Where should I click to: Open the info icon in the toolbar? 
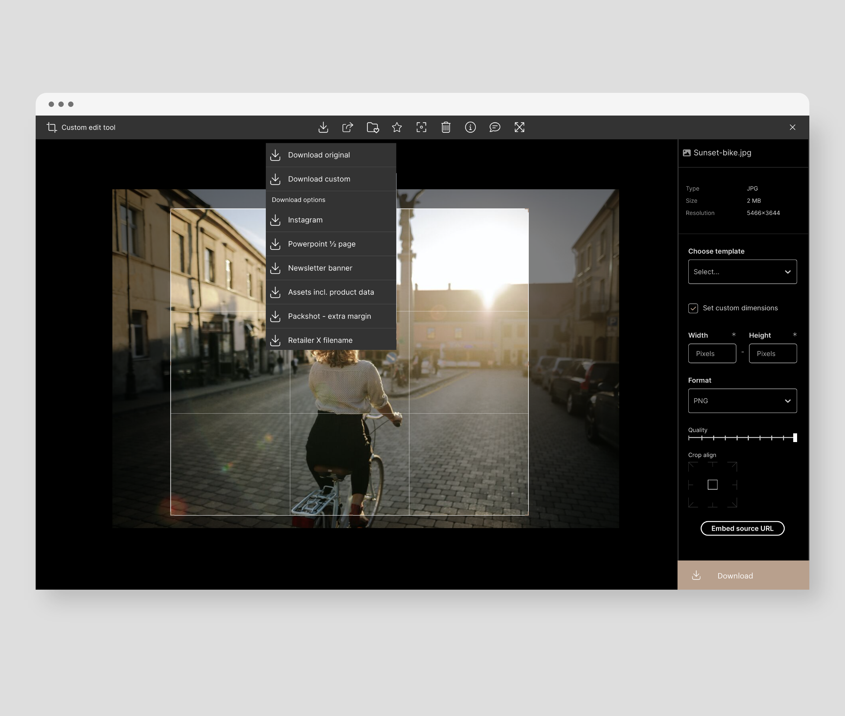[470, 127]
